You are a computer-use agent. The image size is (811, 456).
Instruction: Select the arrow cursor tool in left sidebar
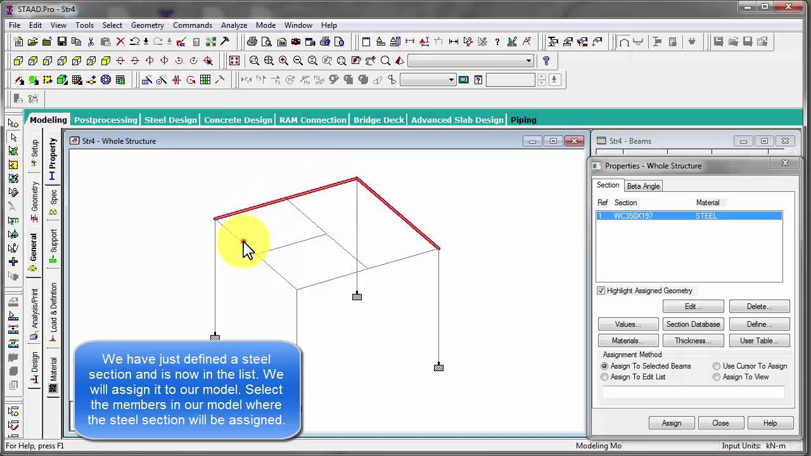pyautogui.click(x=13, y=137)
